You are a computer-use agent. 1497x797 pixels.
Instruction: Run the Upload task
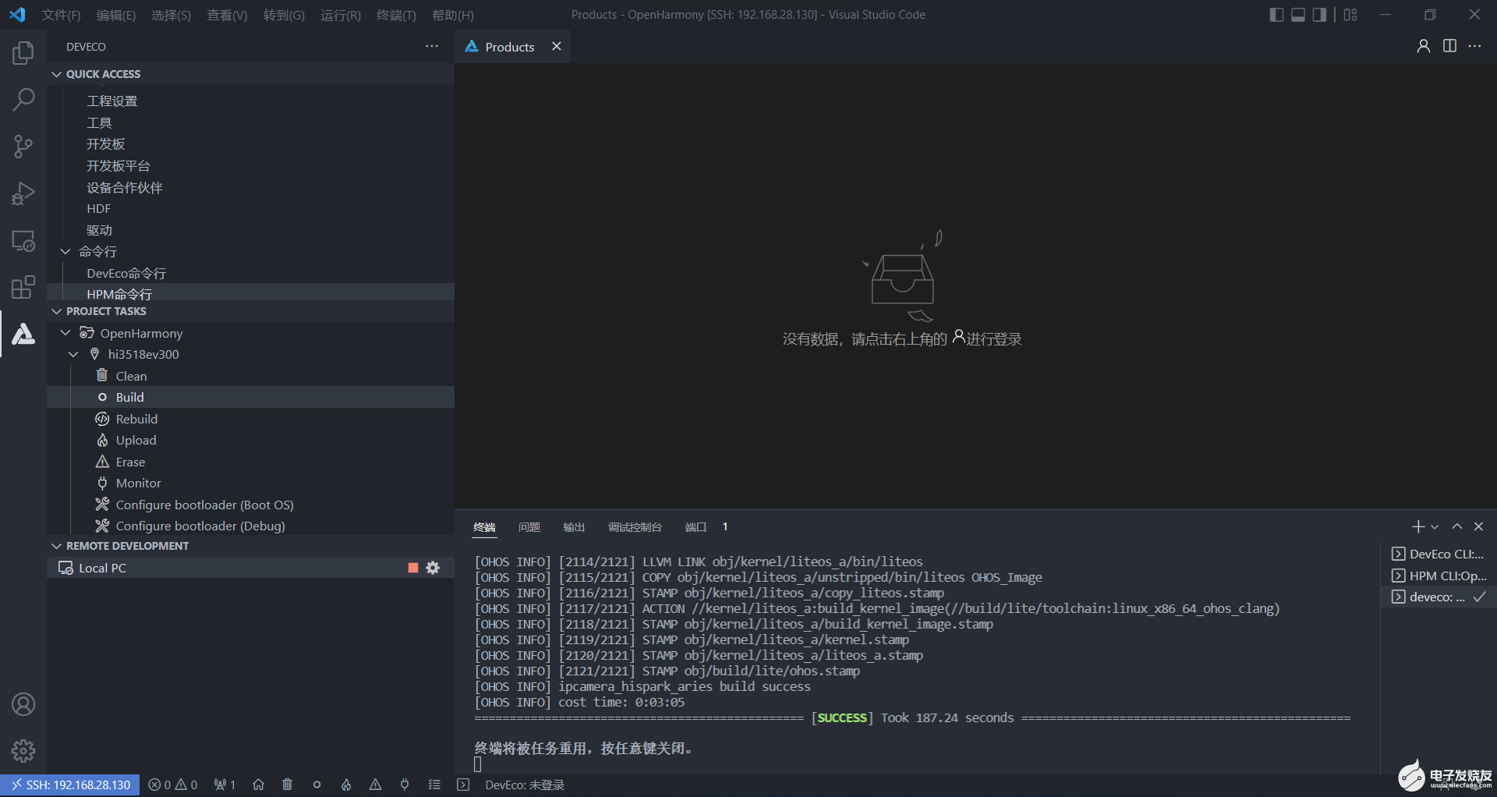tap(250, 440)
